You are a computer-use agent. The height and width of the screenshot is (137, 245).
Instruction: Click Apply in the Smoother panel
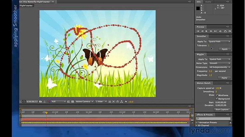click(x=225, y=49)
